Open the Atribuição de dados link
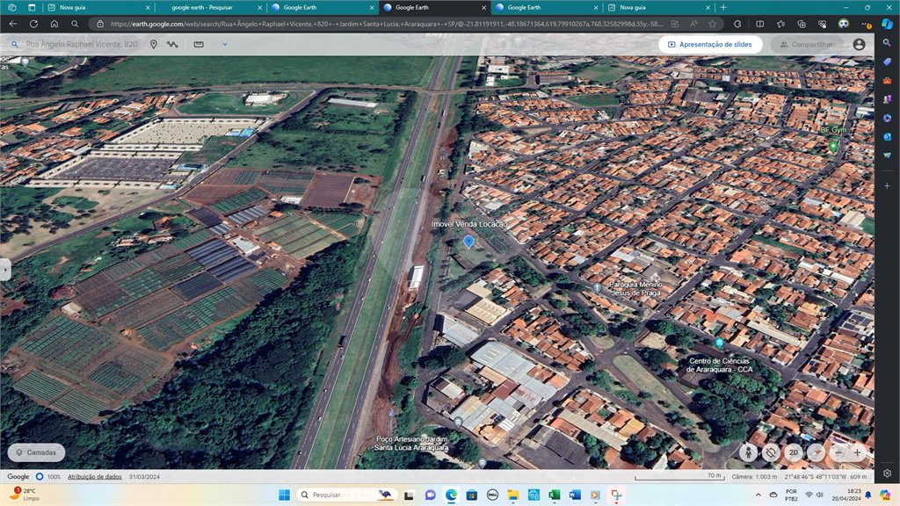This screenshot has height=506, width=900. (x=95, y=477)
